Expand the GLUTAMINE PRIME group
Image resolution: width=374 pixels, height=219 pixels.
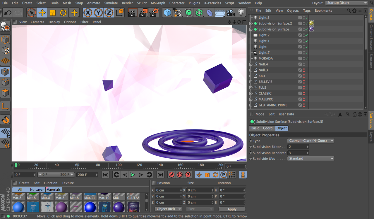(x=251, y=105)
